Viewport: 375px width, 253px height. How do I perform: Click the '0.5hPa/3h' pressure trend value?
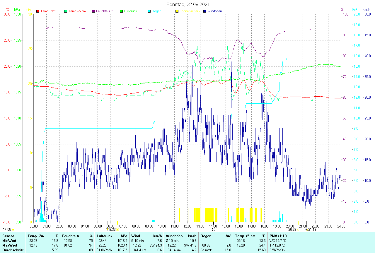(x=277, y=250)
